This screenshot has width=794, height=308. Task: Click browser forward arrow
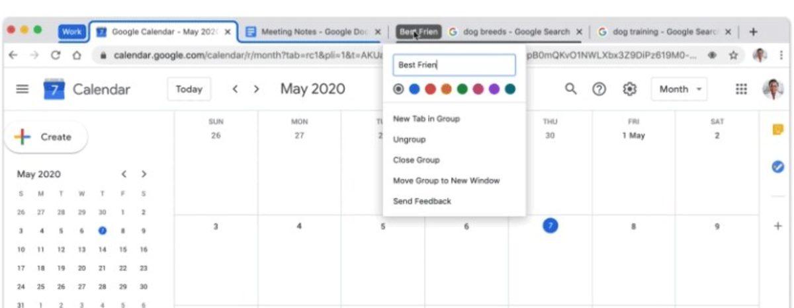(x=34, y=56)
